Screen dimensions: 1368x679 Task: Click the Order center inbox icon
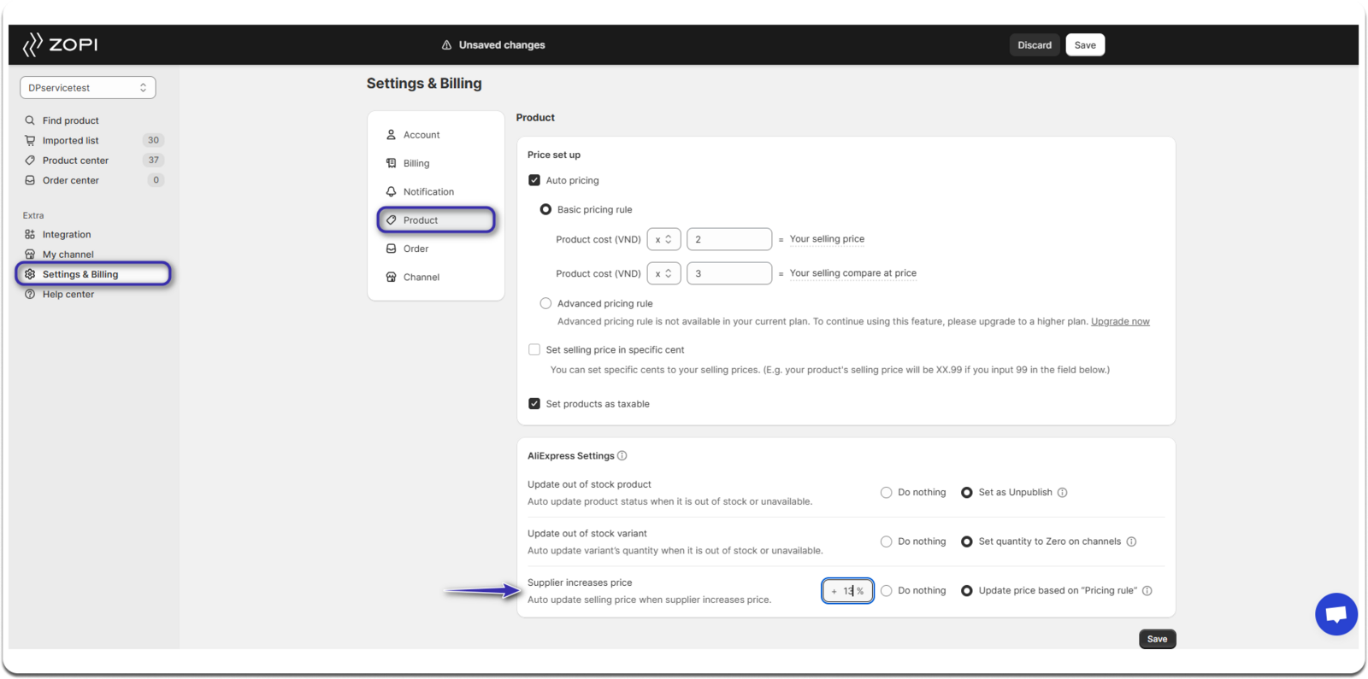[30, 180]
